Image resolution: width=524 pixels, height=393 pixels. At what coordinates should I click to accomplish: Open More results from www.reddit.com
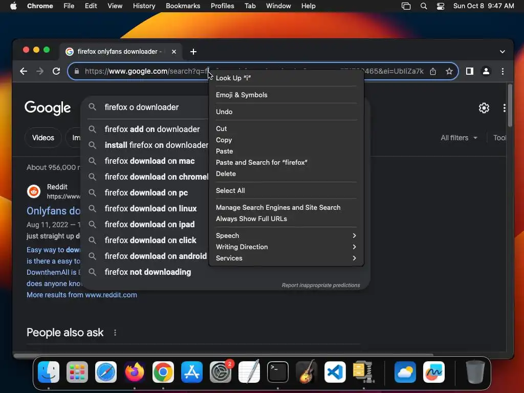pyautogui.click(x=82, y=295)
